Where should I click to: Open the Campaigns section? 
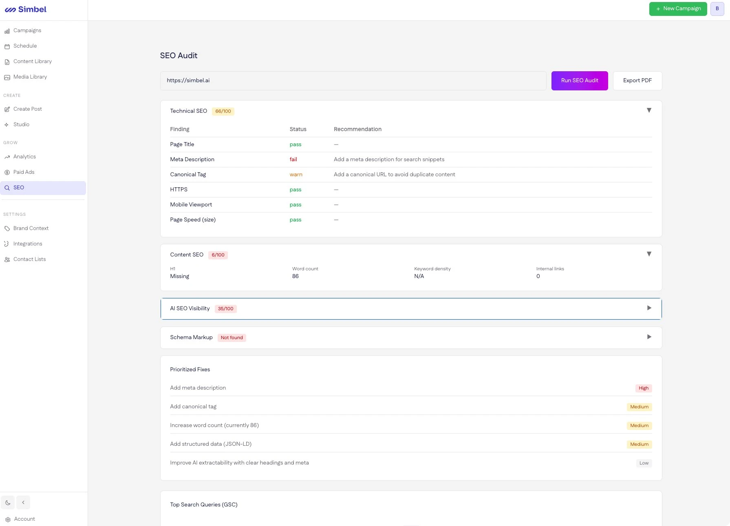pos(27,30)
